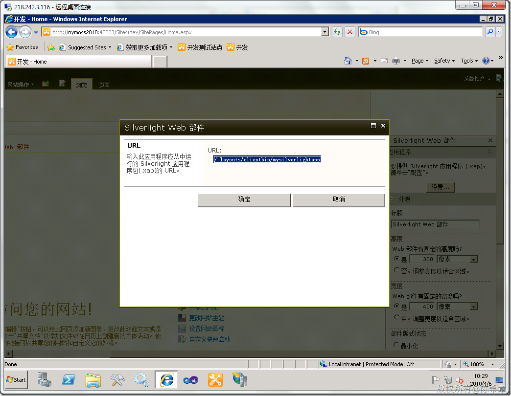Click the 确定 button

coord(244,200)
